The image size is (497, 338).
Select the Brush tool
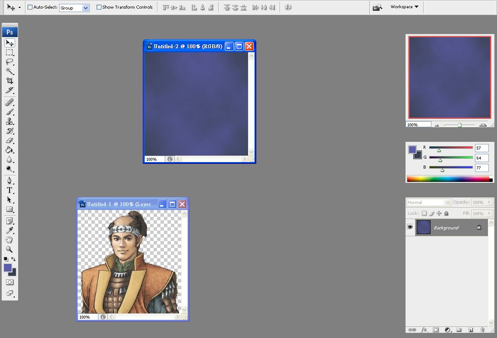[x=9, y=112]
